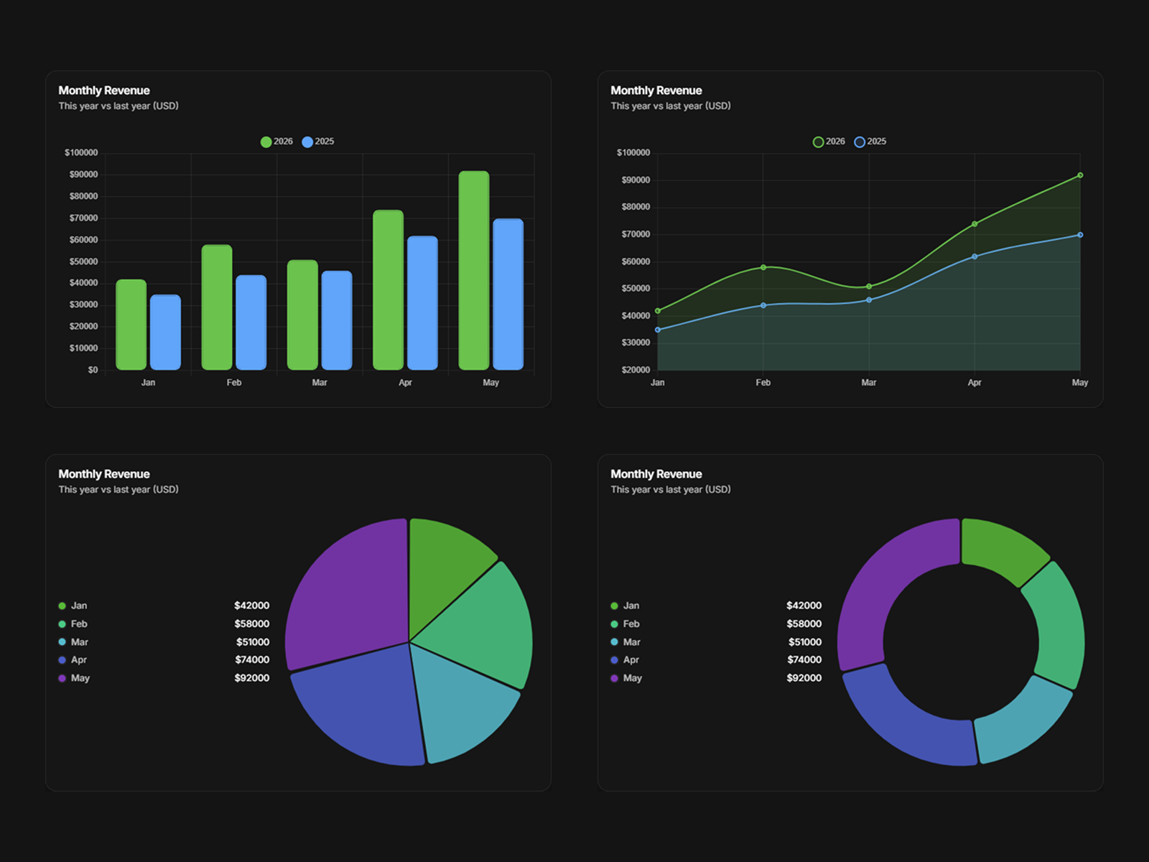Click the 2025 Mar point on line chart
This screenshot has height=862, width=1149.
tap(869, 300)
